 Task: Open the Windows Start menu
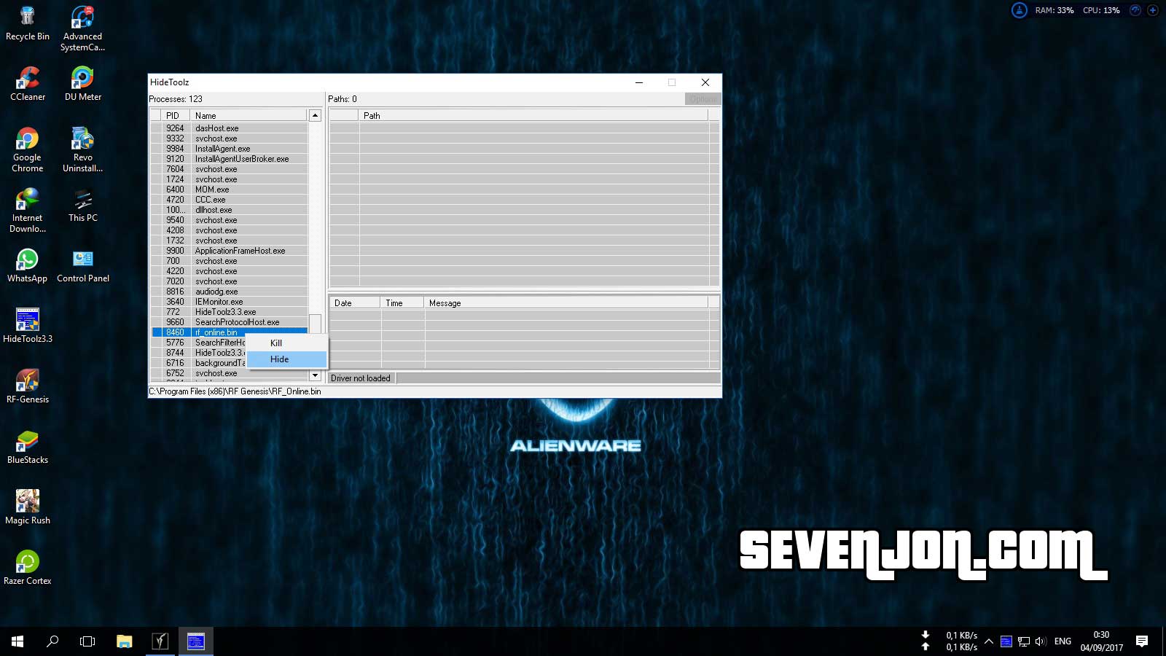(17, 641)
